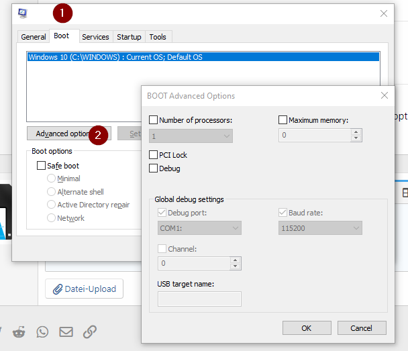Check the PCI Lock option
This screenshot has width=408, height=351.
click(153, 155)
